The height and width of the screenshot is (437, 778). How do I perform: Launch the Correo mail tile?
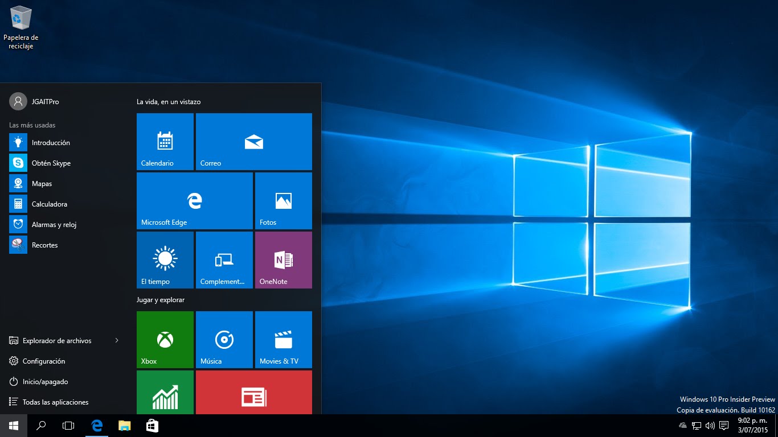[x=253, y=141]
